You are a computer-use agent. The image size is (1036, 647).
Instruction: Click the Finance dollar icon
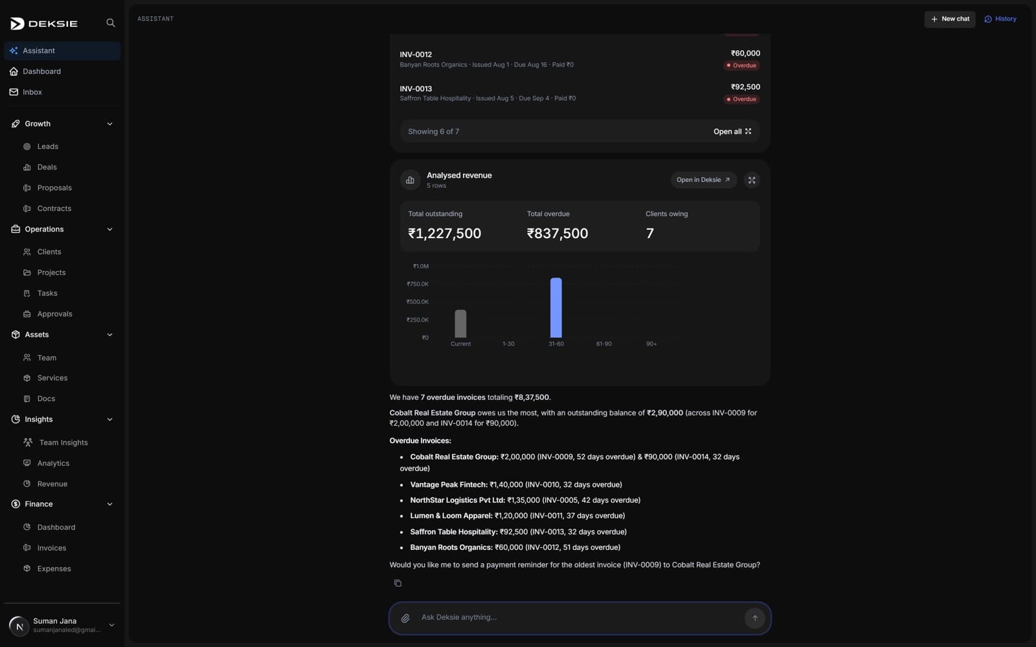16,504
